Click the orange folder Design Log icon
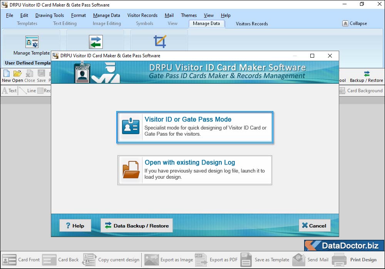 pos(131,169)
